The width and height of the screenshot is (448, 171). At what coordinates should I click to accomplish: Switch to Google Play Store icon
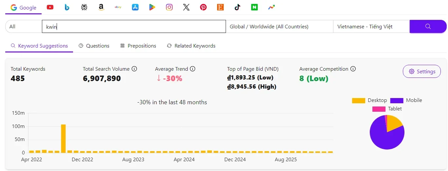point(152,7)
